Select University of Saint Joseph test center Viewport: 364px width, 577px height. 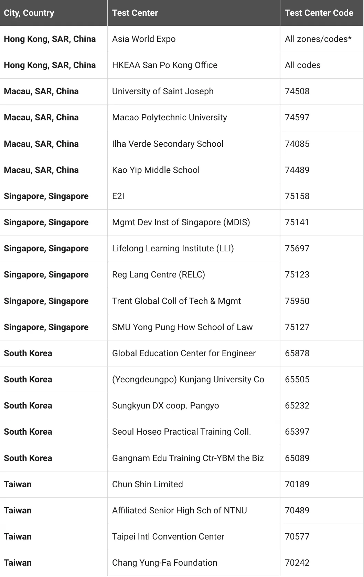(x=163, y=91)
